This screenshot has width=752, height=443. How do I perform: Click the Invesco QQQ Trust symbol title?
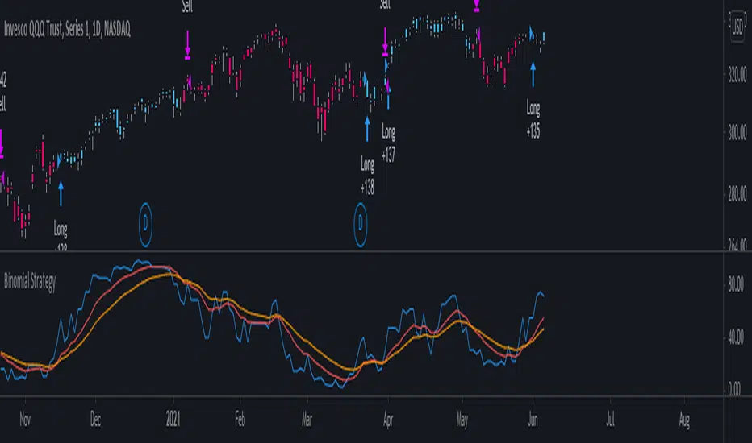67,29
